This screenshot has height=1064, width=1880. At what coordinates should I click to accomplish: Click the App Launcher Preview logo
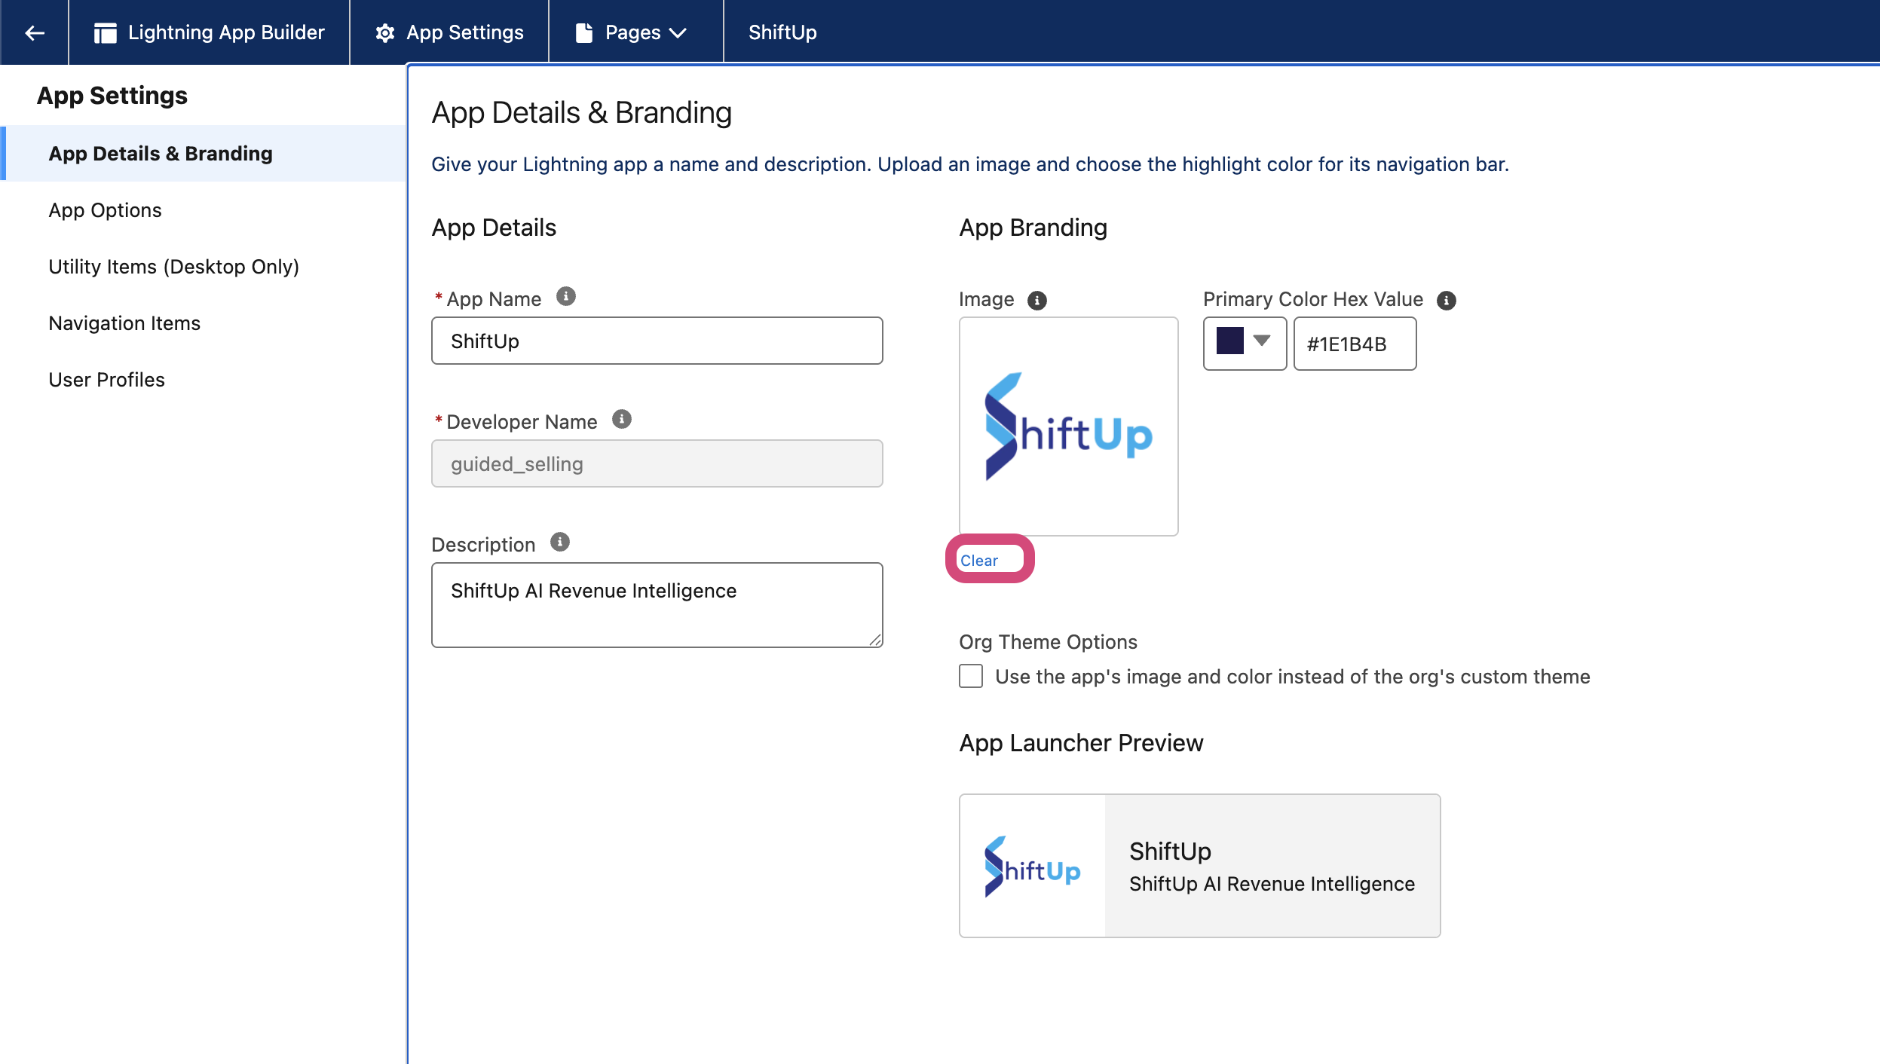pyautogui.click(x=1033, y=866)
